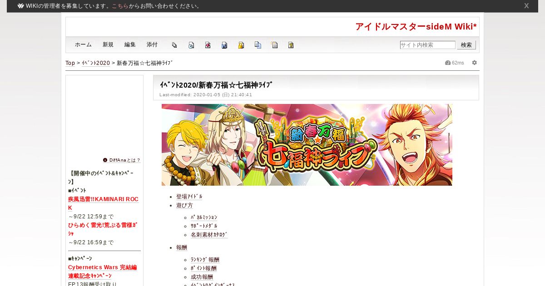Jump to ﾗﾝｷﾝｸﾞ報酬 section
The image size is (545, 286).
205,260
